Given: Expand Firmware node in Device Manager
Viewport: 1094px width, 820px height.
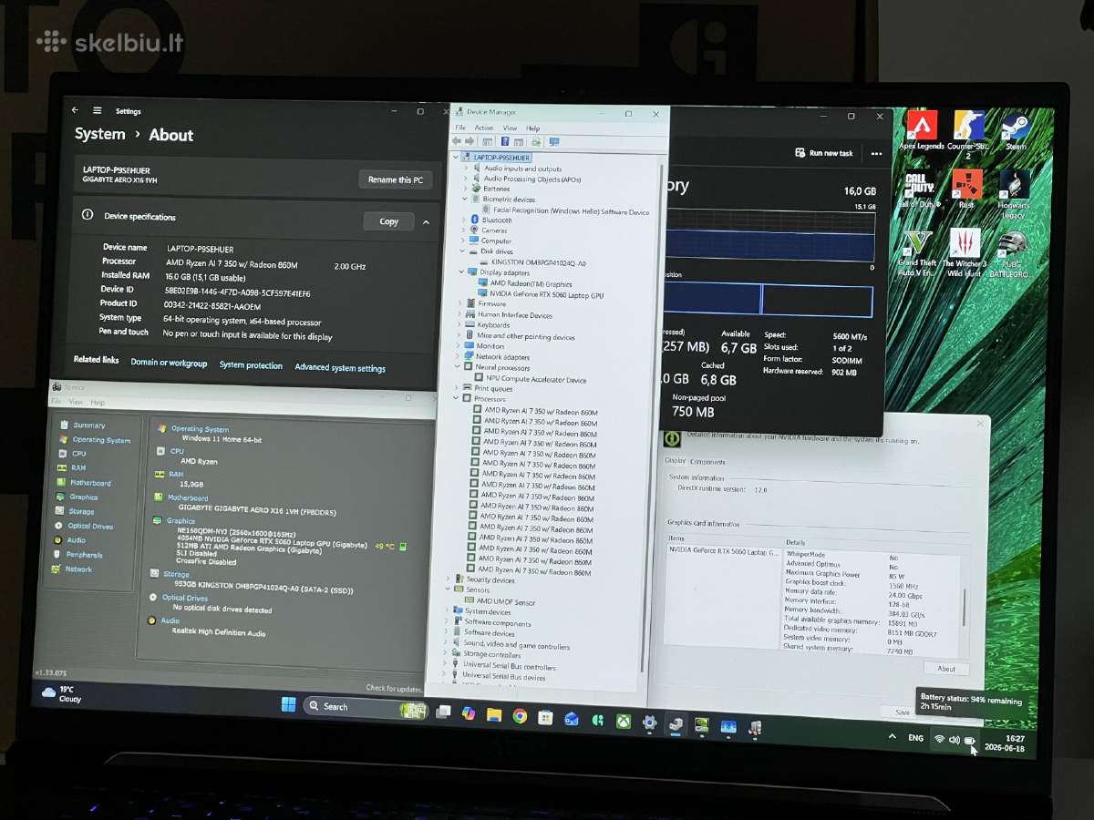Looking at the screenshot, I should (x=461, y=304).
